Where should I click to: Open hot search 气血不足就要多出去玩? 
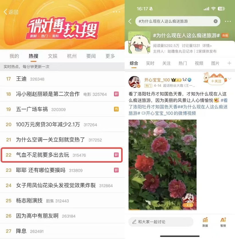coord(62,155)
